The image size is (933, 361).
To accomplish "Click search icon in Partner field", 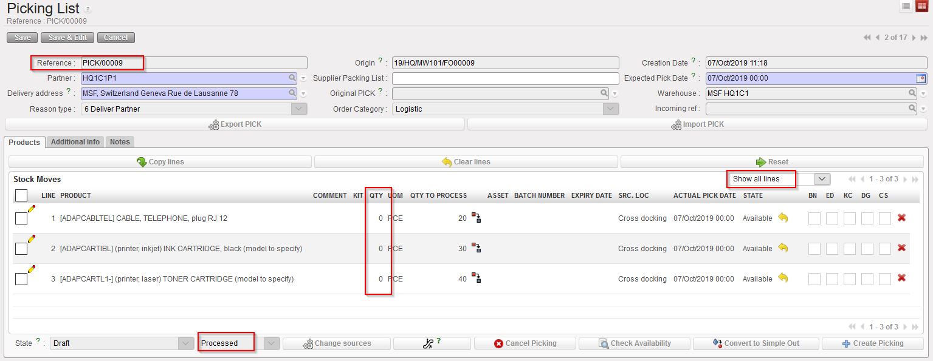I will (x=292, y=78).
